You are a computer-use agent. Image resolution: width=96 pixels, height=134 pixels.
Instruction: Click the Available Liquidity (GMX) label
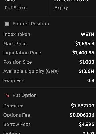(x=31, y=71)
